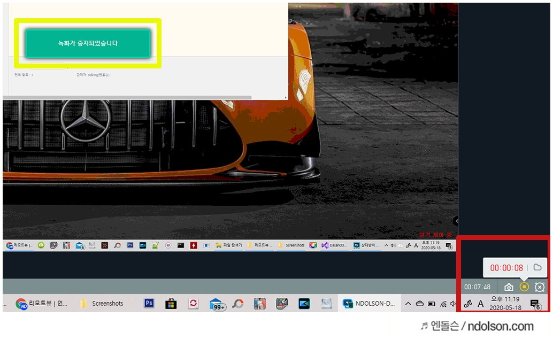Open the Mail icon on the remote taskbar

[80, 245]
